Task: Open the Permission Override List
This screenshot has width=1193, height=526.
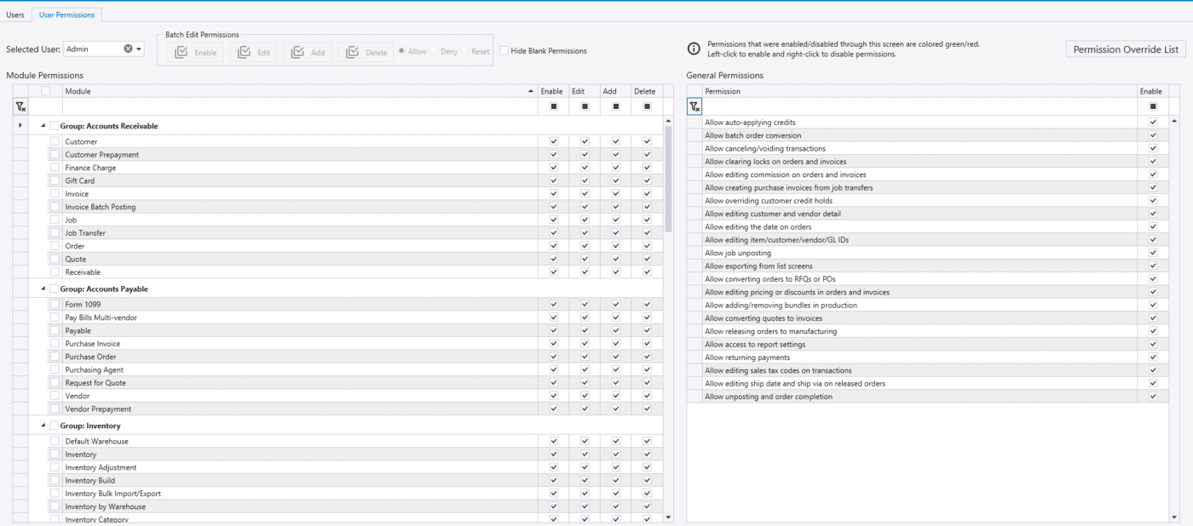Action: point(1125,49)
